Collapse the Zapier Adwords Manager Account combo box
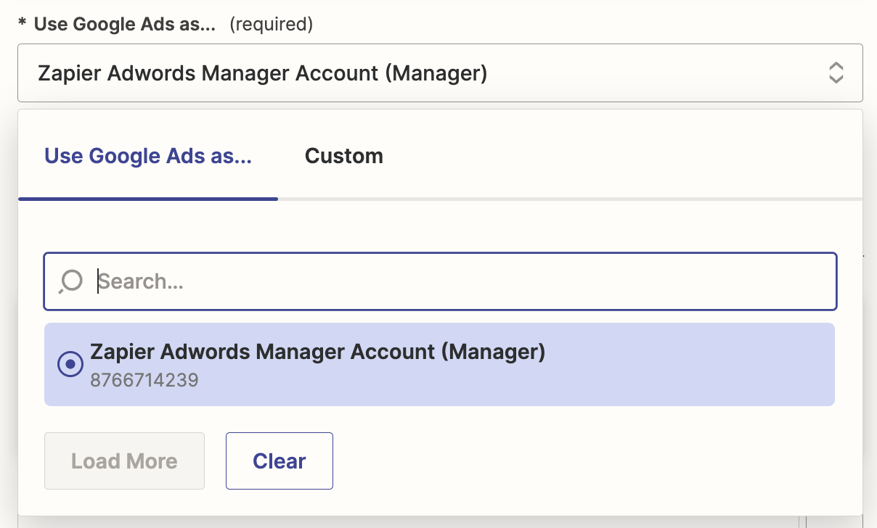 [440, 73]
